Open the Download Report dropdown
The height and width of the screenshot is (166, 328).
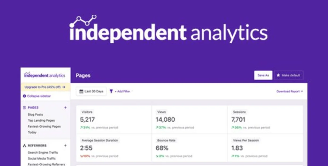tap(289, 91)
